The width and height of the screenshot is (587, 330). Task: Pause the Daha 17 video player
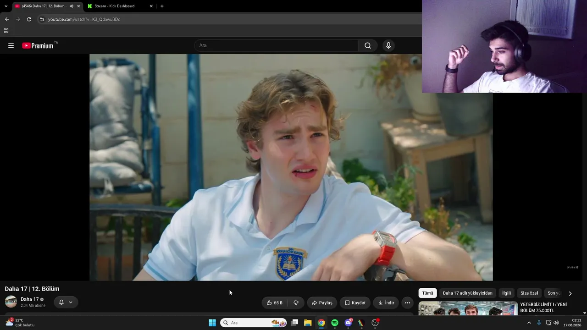pyautogui.click(x=291, y=167)
